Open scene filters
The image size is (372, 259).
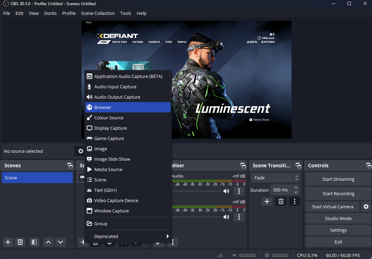[34, 242]
